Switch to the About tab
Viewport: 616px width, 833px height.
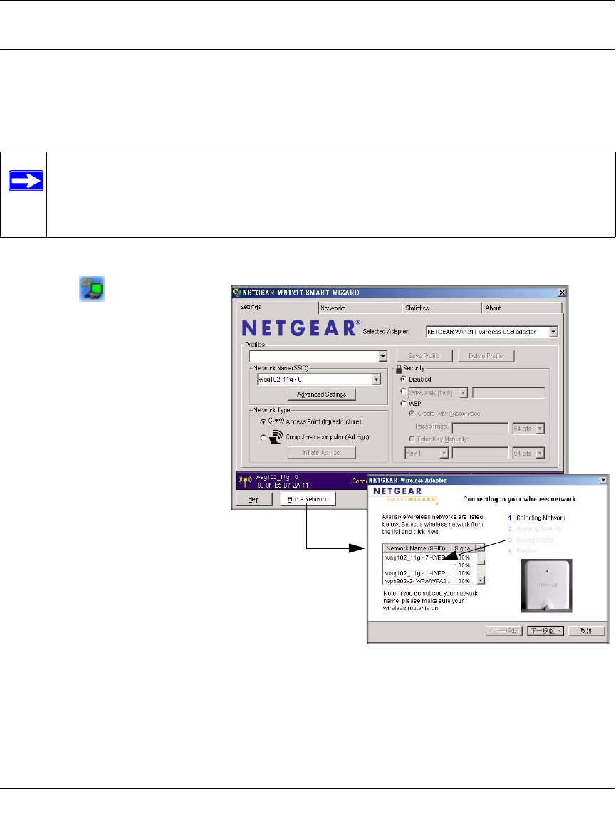pos(522,308)
